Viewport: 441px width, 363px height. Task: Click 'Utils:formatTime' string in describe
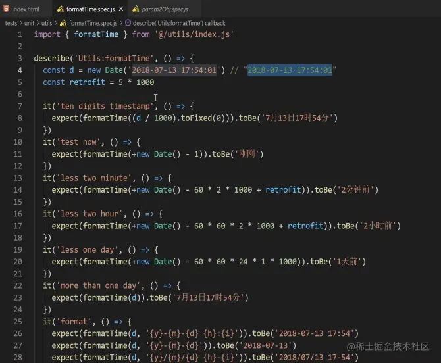point(114,58)
